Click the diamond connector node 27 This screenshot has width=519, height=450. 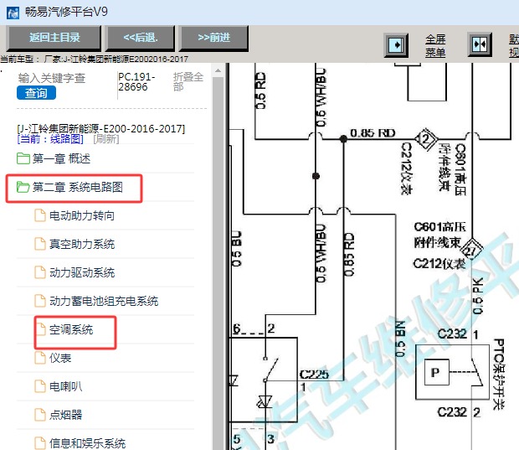[x=470, y=251]
